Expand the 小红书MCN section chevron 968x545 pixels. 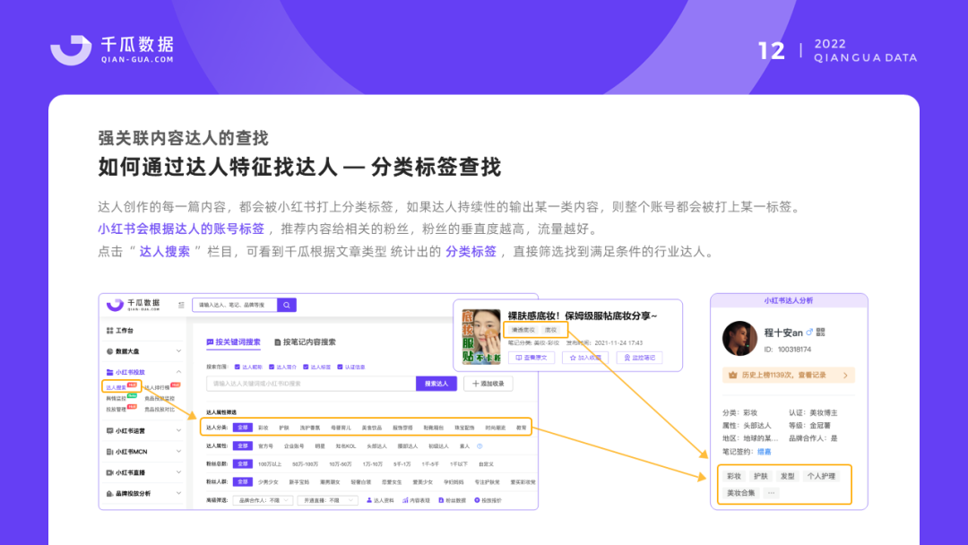coord(178,452)
